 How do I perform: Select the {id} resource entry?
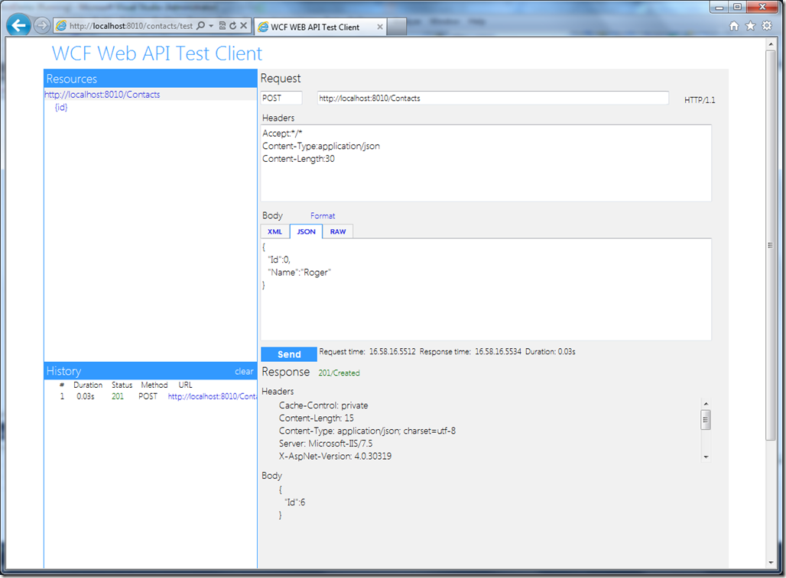click(61, 107)
